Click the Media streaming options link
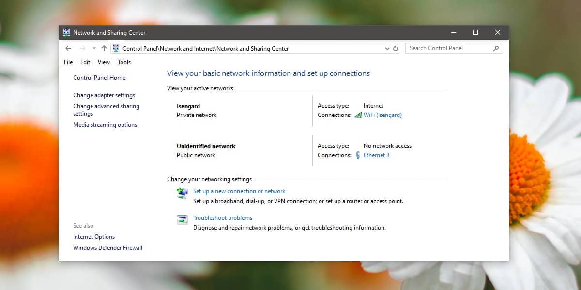Screen dimensions: 581x290 point(105,125)
